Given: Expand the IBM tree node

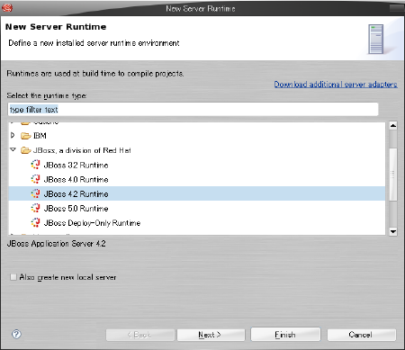Looking at the screenshot, I should (x=13, y=136).
